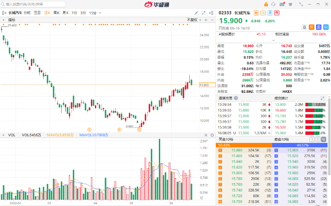Expand more quote info chevron

pyautogui.click(x=273, y=40)
